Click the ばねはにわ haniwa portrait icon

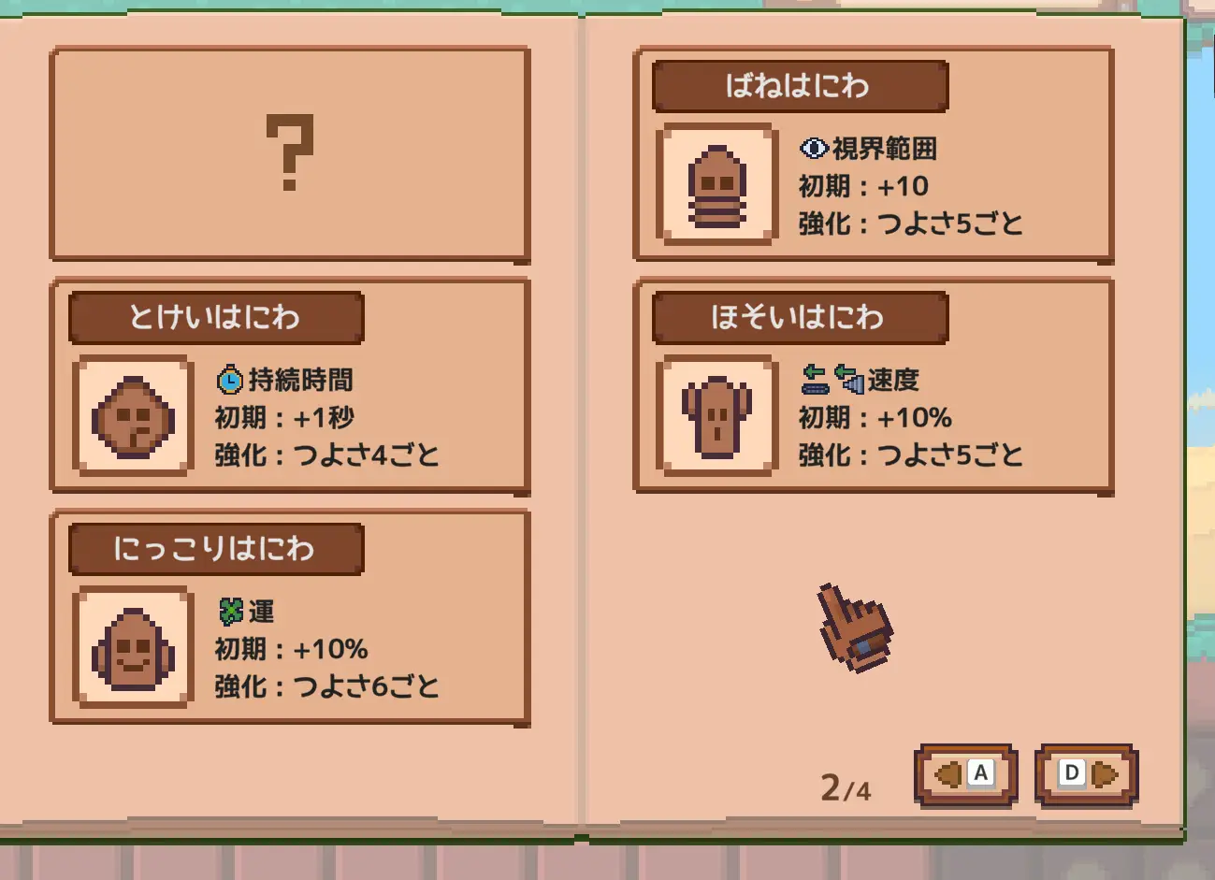pyautogui.click(x=717, y=184)
